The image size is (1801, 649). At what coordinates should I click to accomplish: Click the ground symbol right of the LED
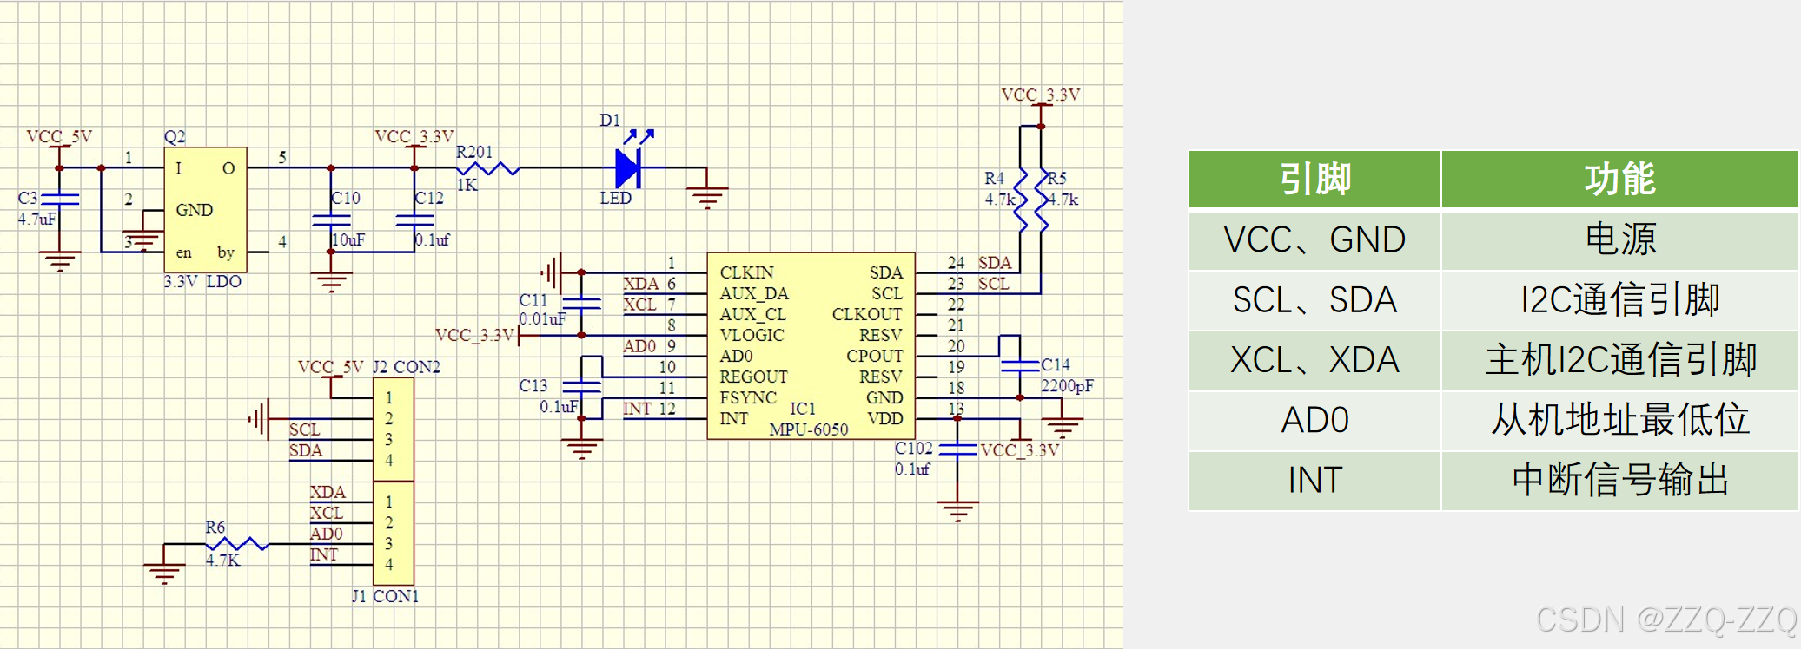pos(707,199)
